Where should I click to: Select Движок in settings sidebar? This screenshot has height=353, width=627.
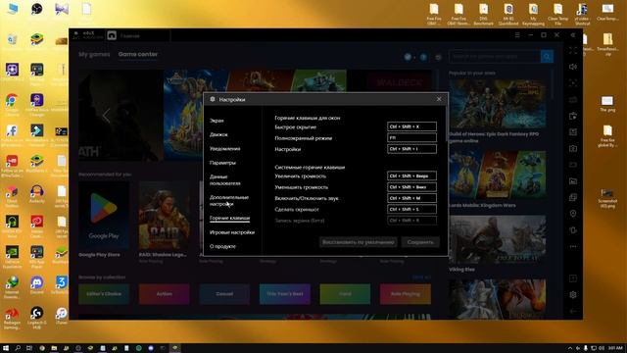(218, 134)
